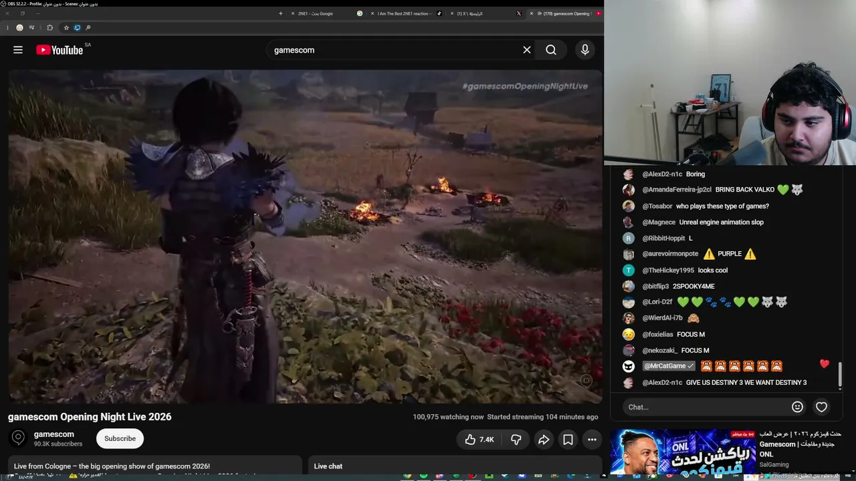Image resolution: width=856 pixels, height=481 pixels.
Task: Dislike the gamescom video
Action: tap(516, 440)
